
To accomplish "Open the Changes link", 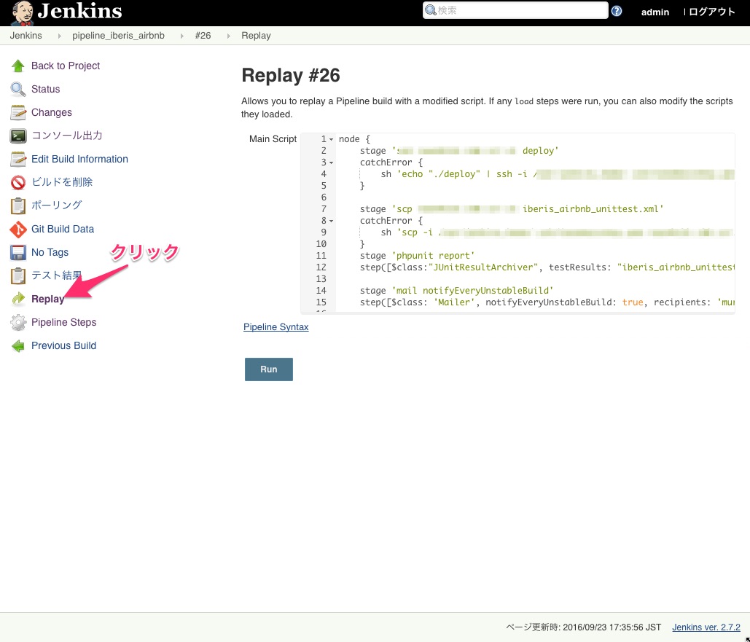I will 52,112.
